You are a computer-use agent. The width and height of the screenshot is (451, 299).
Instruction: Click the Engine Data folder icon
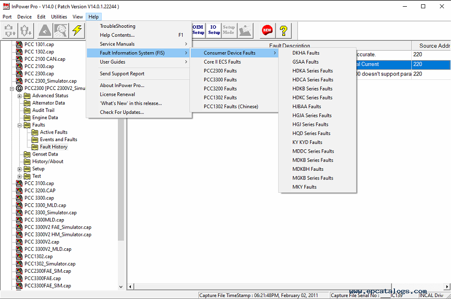tap(27, 118)
